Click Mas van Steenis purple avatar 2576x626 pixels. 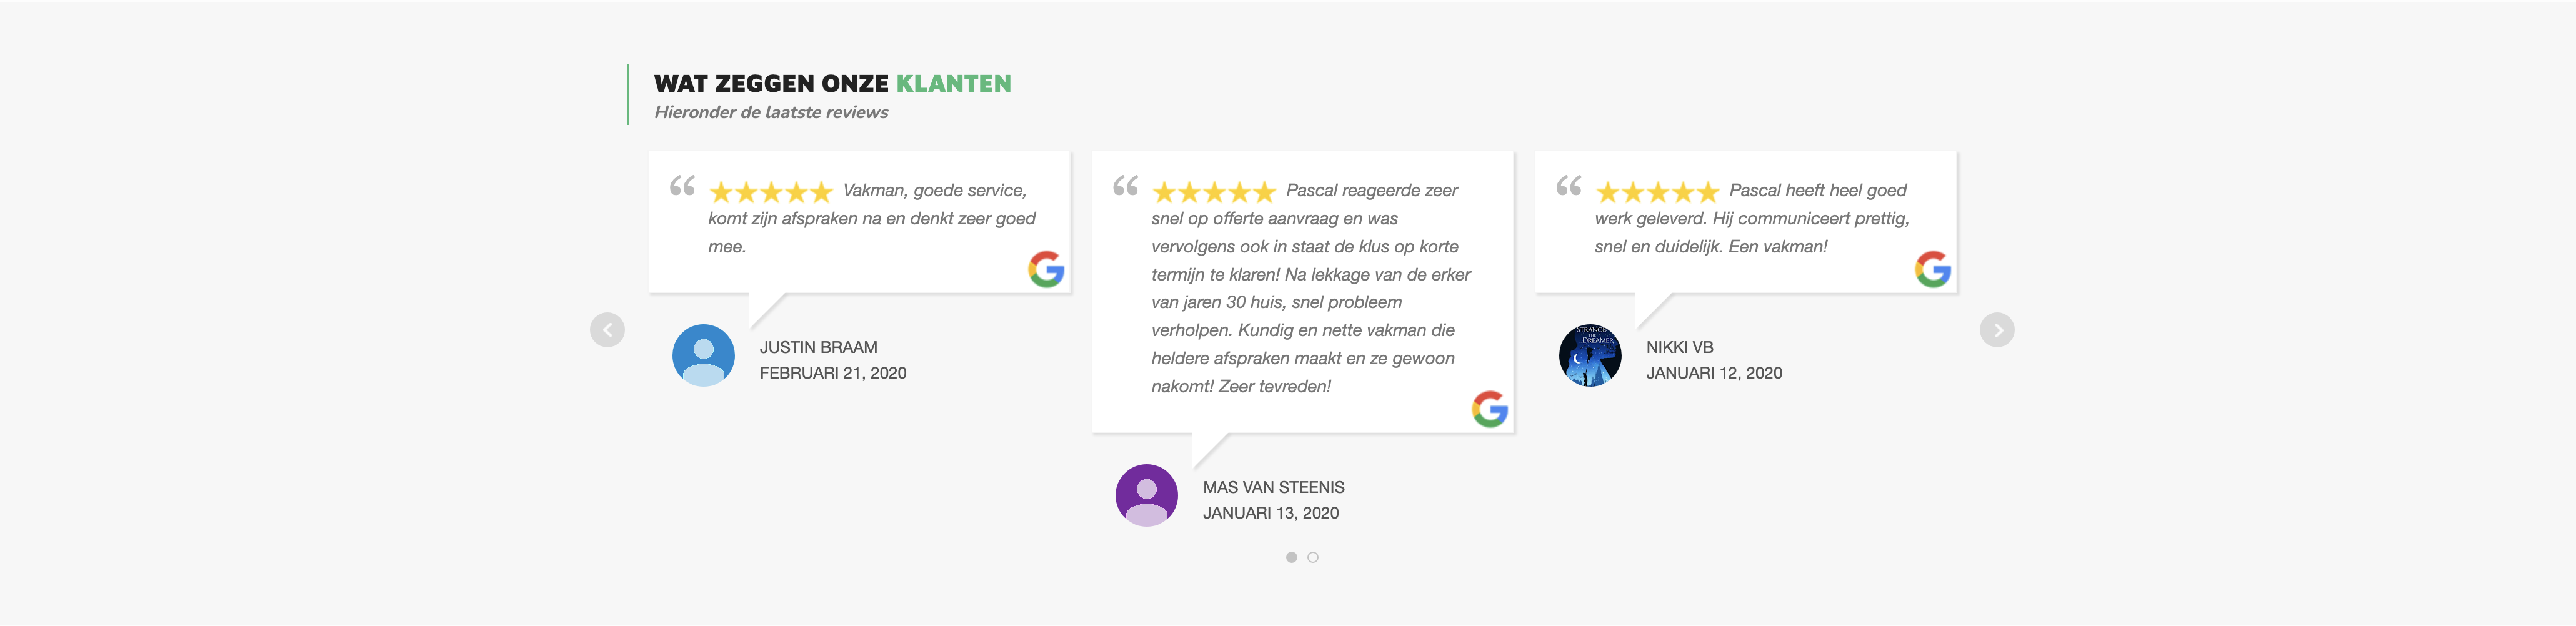(x=1147, y=495)
